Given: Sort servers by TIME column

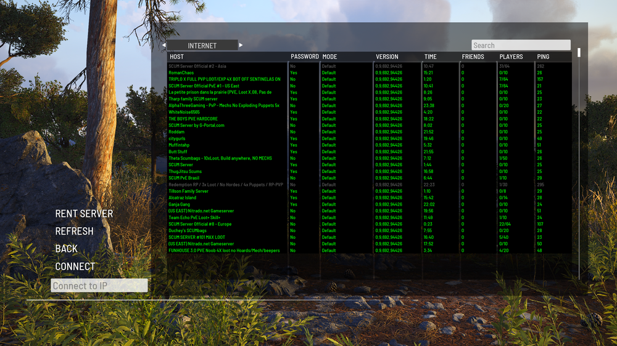Looking at the screenshot, I should click(x=430, y=57).
